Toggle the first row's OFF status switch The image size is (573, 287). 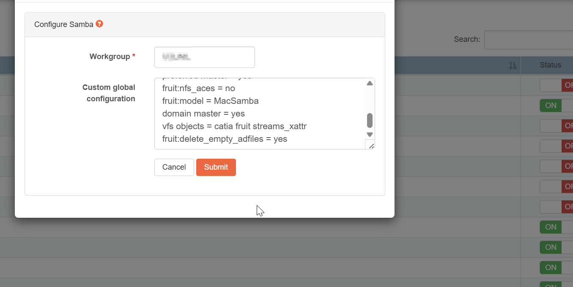tap(556, 85)
